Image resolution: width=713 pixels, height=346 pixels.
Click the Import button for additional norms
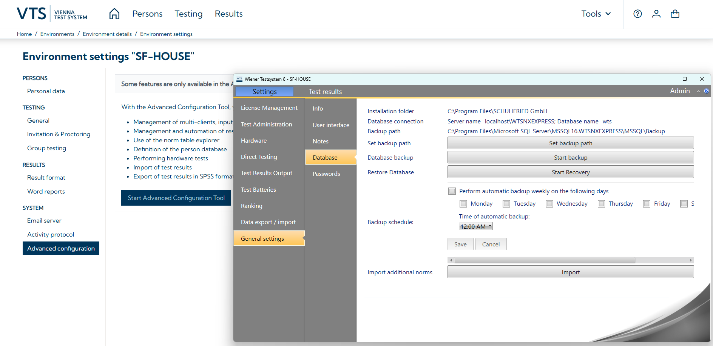[571, 272]
